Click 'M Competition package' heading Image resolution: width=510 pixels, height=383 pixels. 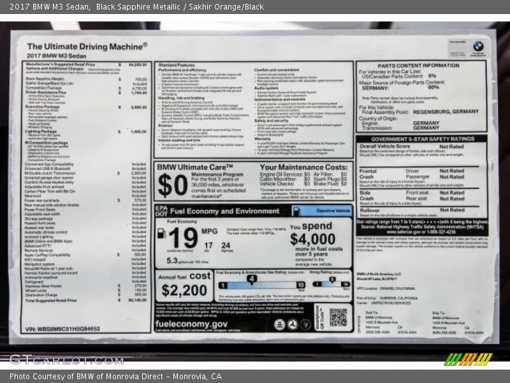pos(47,142)
